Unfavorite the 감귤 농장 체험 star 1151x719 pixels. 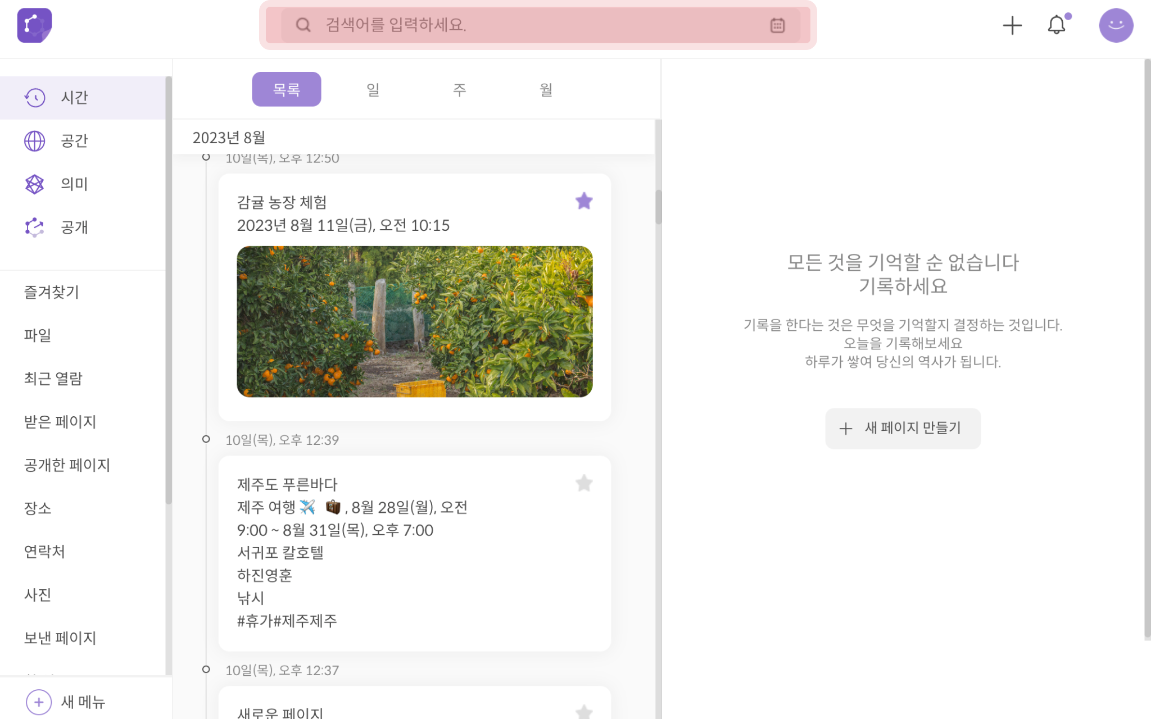pyautogui.click(x=584, y=201)
